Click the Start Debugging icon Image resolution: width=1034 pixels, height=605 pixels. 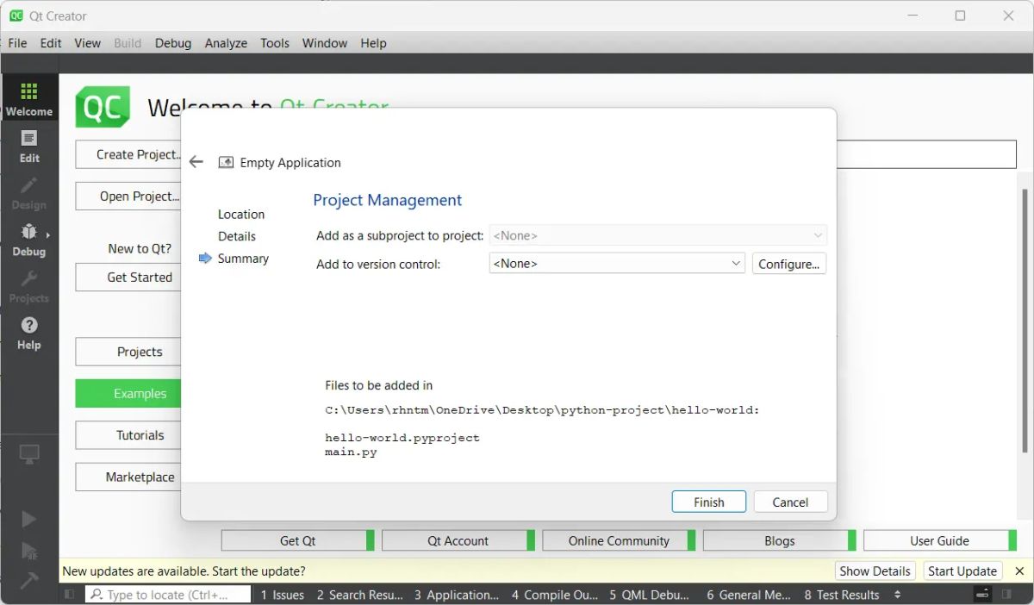tap(29, 551)
